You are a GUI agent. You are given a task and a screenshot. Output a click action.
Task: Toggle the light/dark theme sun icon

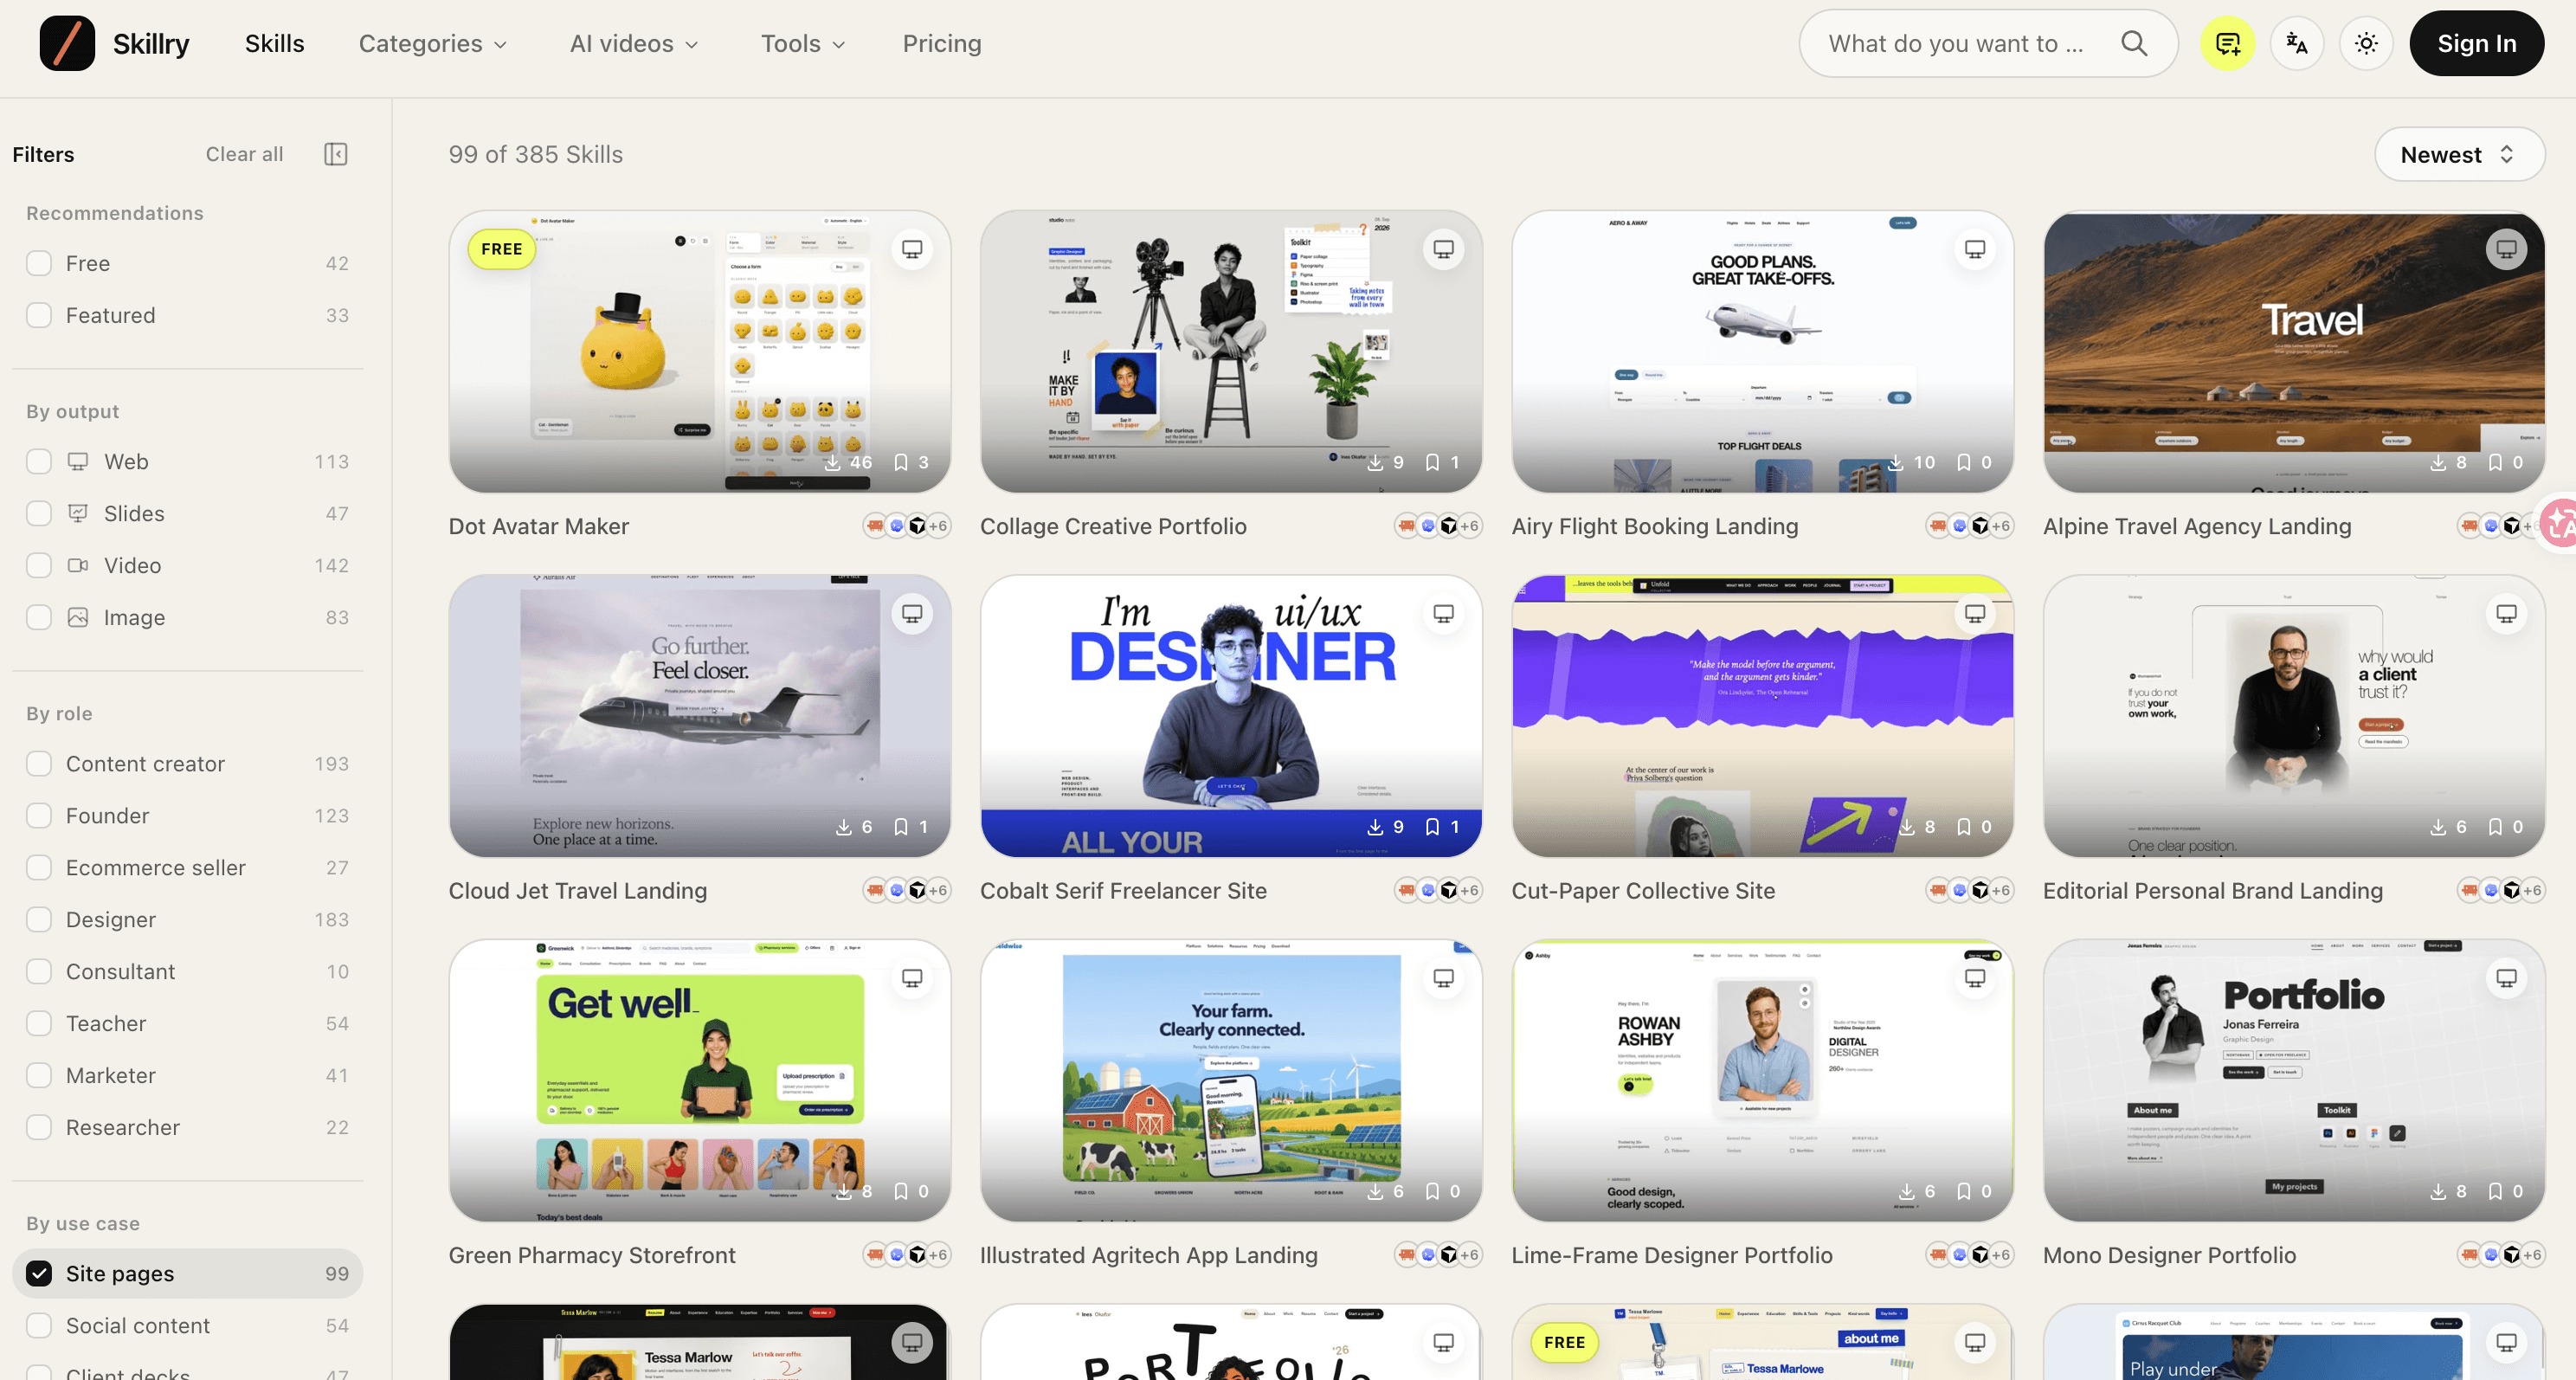(x=2366, y=43)
